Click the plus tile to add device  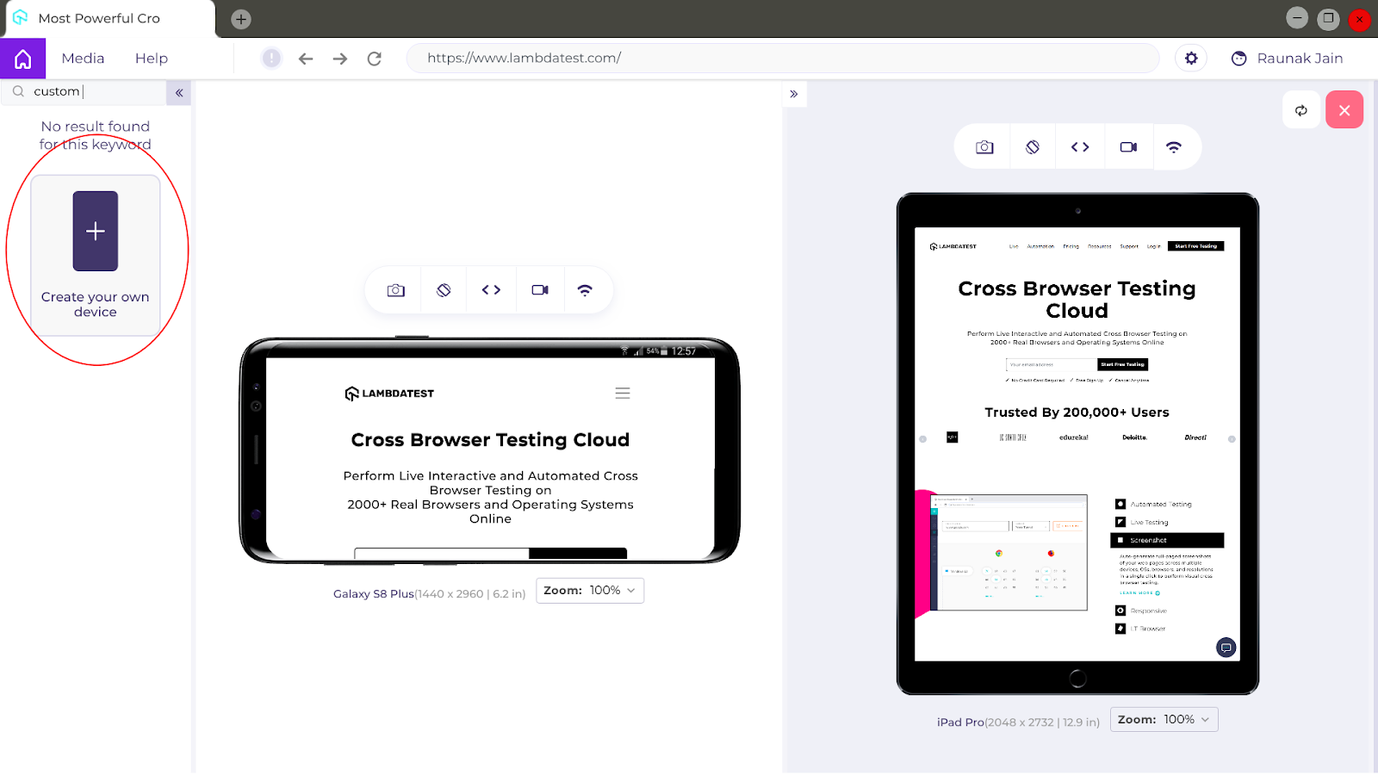point(96,231)
